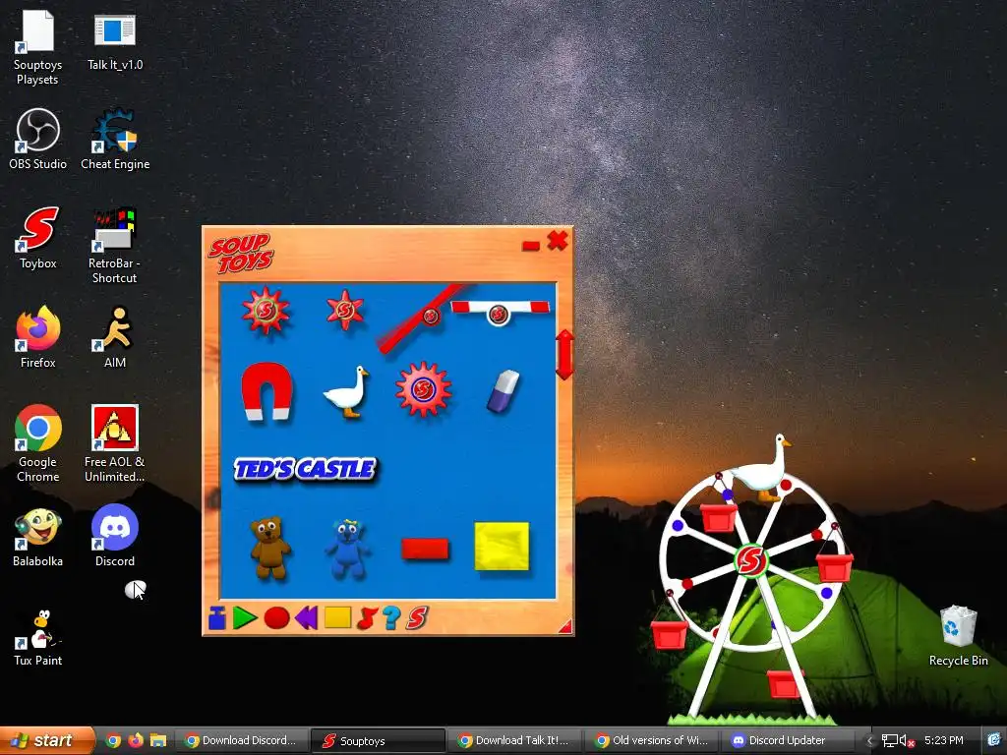Image resolution: width=1007 pixels, height=755 pixels.
Task: Switch to Discord Updater taskbar window
Action: click(788, 740)
